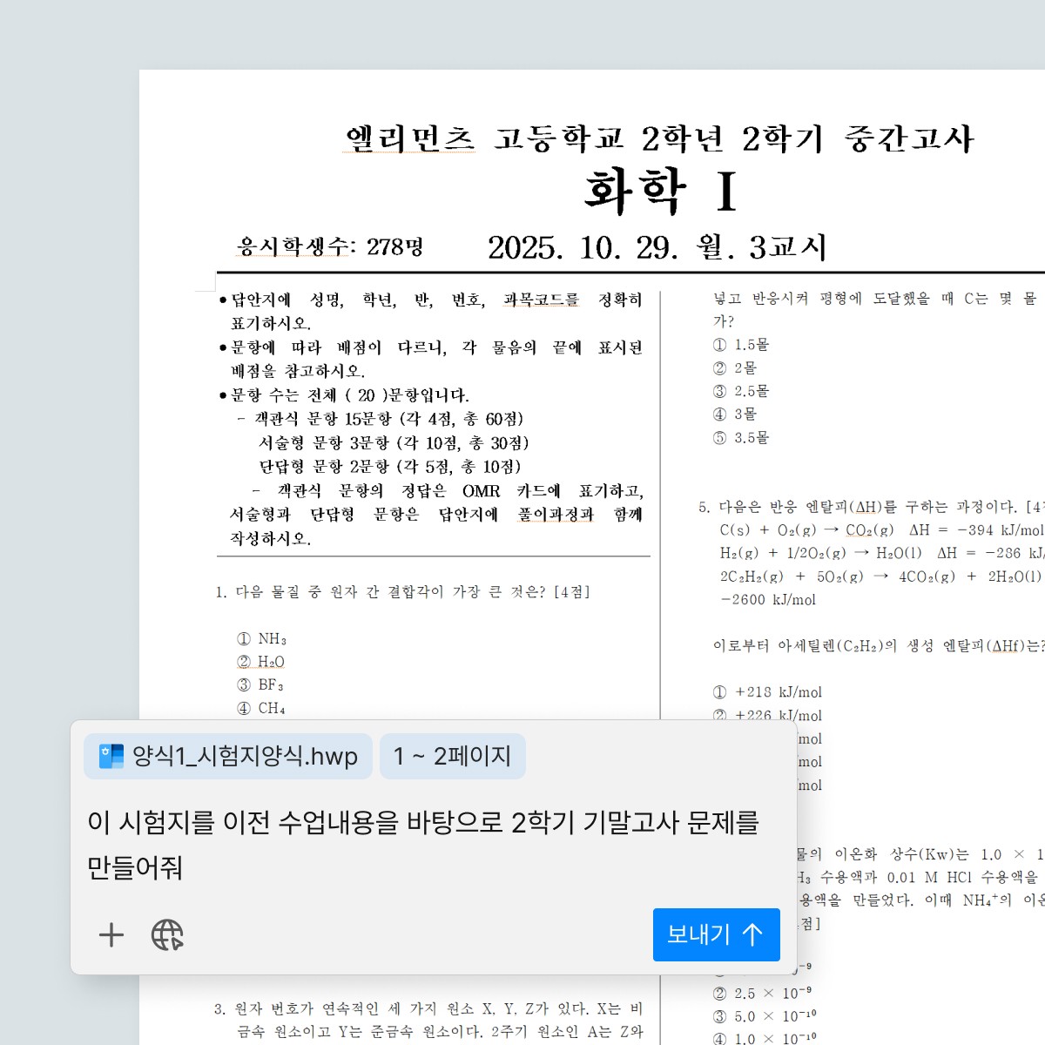Click answer option ④ 1.0 × 10⁻¹⁰
Viewport: 1045px width, 1045px height.
coord(765,1039)
